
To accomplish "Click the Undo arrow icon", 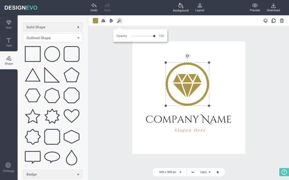I will 94,5.
